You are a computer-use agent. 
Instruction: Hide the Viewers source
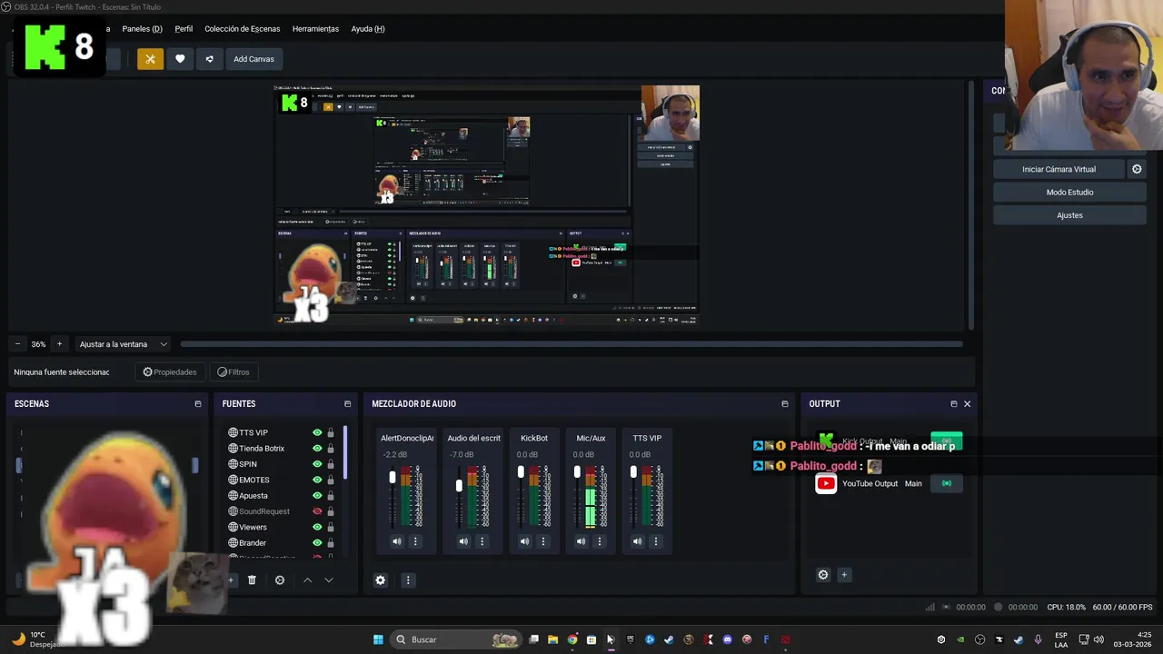click(x=317, y=527)
